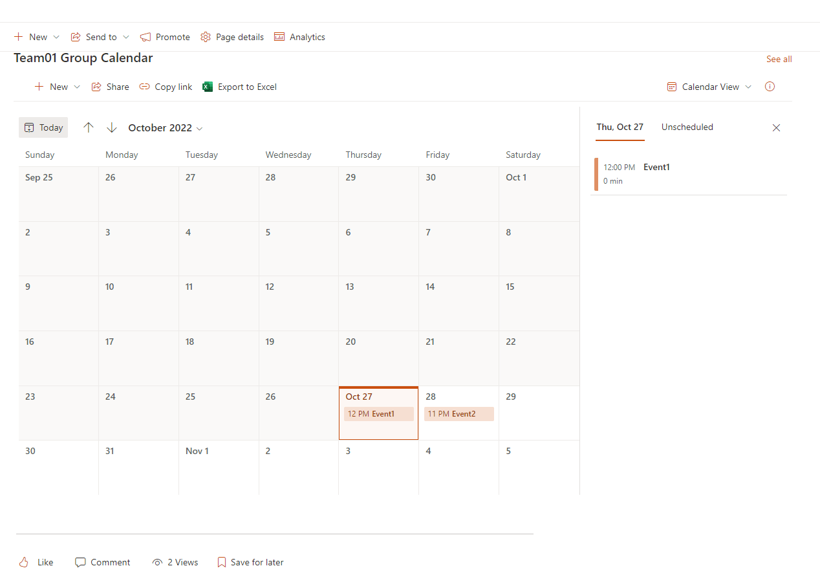Image resolution: width=820 pixels, height=577 pixels.
Task: Click the page-level New plus icon
Action: 19,37
